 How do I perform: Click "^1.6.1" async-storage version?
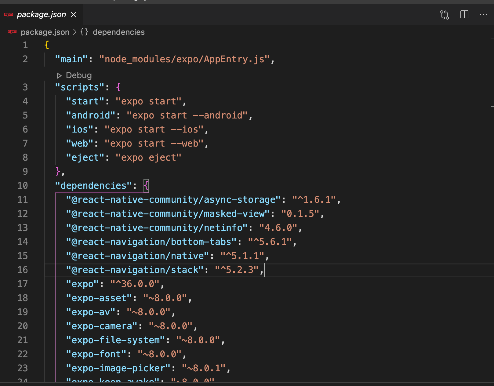(x=314, y=199)
